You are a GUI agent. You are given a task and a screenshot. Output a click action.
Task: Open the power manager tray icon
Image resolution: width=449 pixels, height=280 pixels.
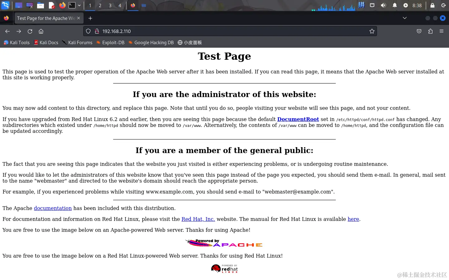coord(406,5)
